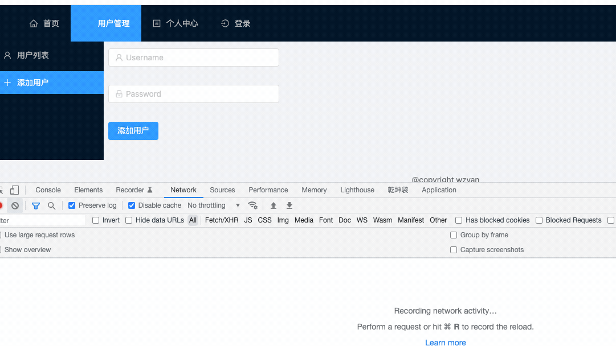Check Blocked Requests

539,220
